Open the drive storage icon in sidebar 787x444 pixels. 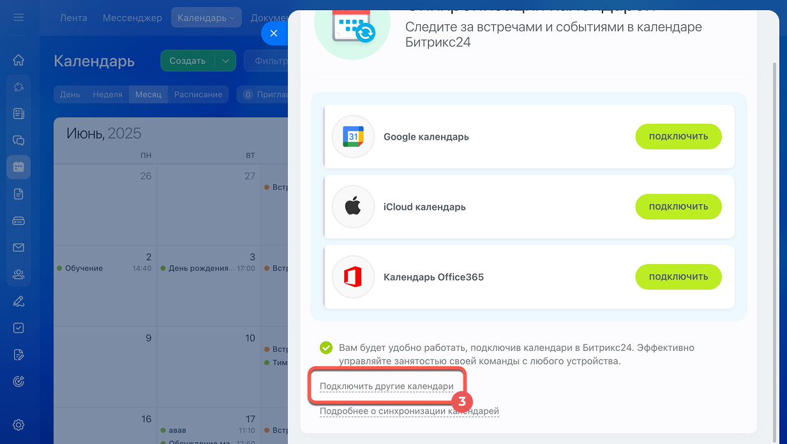pyautogui.click(x=19, y=221)
